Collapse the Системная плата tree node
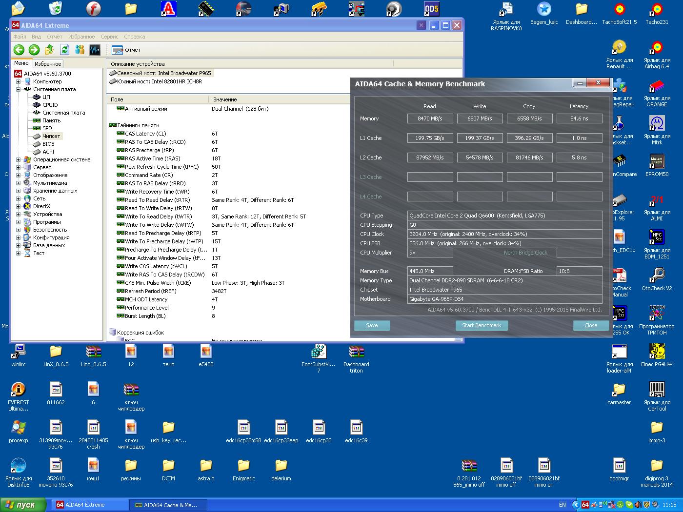 [18, 89]
